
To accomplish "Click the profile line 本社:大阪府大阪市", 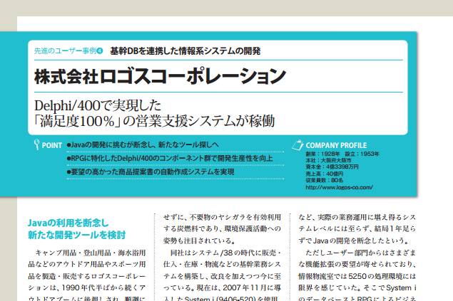I will (x=328, y=160).
